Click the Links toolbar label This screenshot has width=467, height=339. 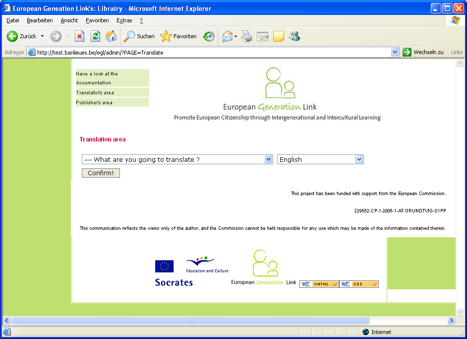click(457, 52)
